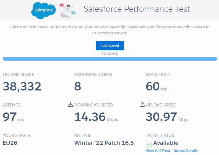219x155 pixels.
Task: Click the fps unit label
Action: (x=164, y=89)
